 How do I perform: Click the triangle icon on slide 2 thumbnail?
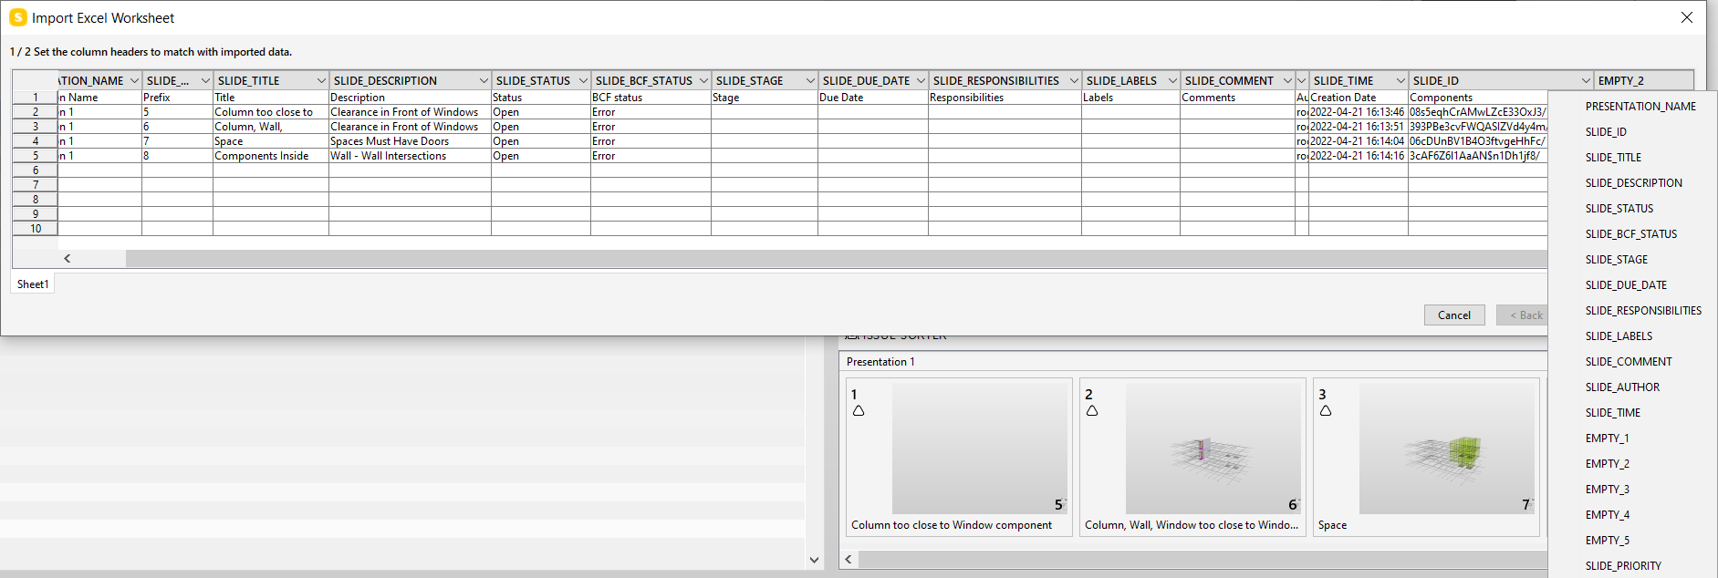(1092, 411)
